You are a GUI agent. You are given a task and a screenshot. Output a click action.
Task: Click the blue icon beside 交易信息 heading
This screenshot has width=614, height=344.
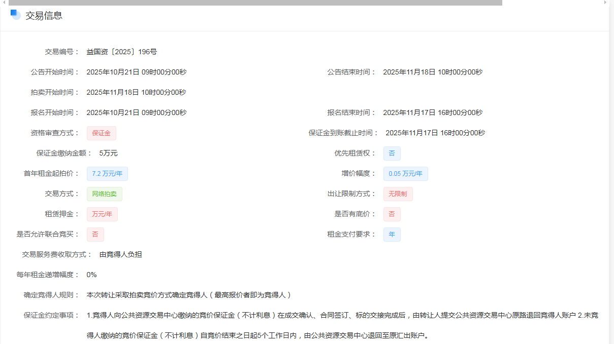tap(15, 15)
